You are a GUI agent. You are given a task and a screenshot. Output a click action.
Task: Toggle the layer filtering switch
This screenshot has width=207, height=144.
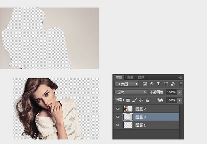pyautogui.click(x=181, y=84)
